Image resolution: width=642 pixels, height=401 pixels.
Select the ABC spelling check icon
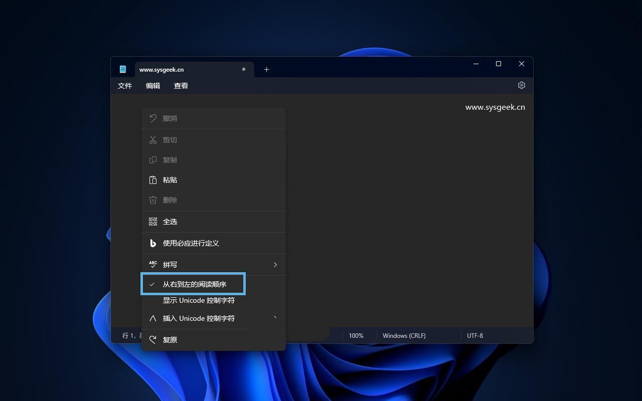tap(153, 264)
